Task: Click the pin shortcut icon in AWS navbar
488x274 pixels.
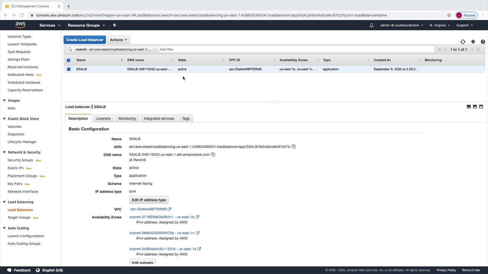Action: tap(114, 25)
